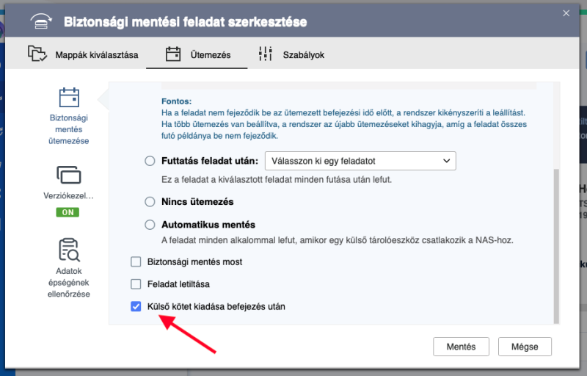Image resolution: width=587 pixels, height=376 pixels.
Task: Open the Válasszon ki egy feladatot dropdown
Action: click(x=360, y=161)
